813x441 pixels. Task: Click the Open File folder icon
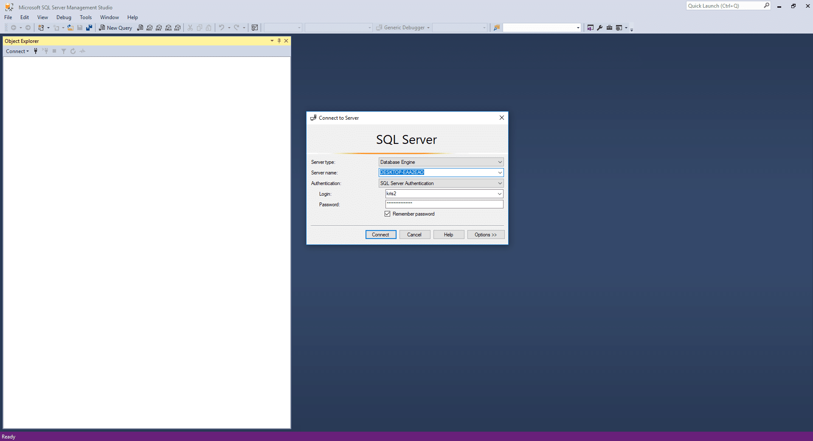click(x=70, y=28)
